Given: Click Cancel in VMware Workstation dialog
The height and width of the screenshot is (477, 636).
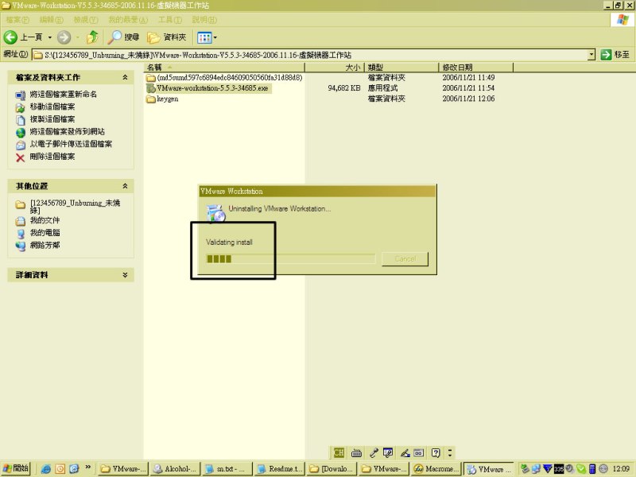Looking at the screenshot, I should [x=405, y=259].
